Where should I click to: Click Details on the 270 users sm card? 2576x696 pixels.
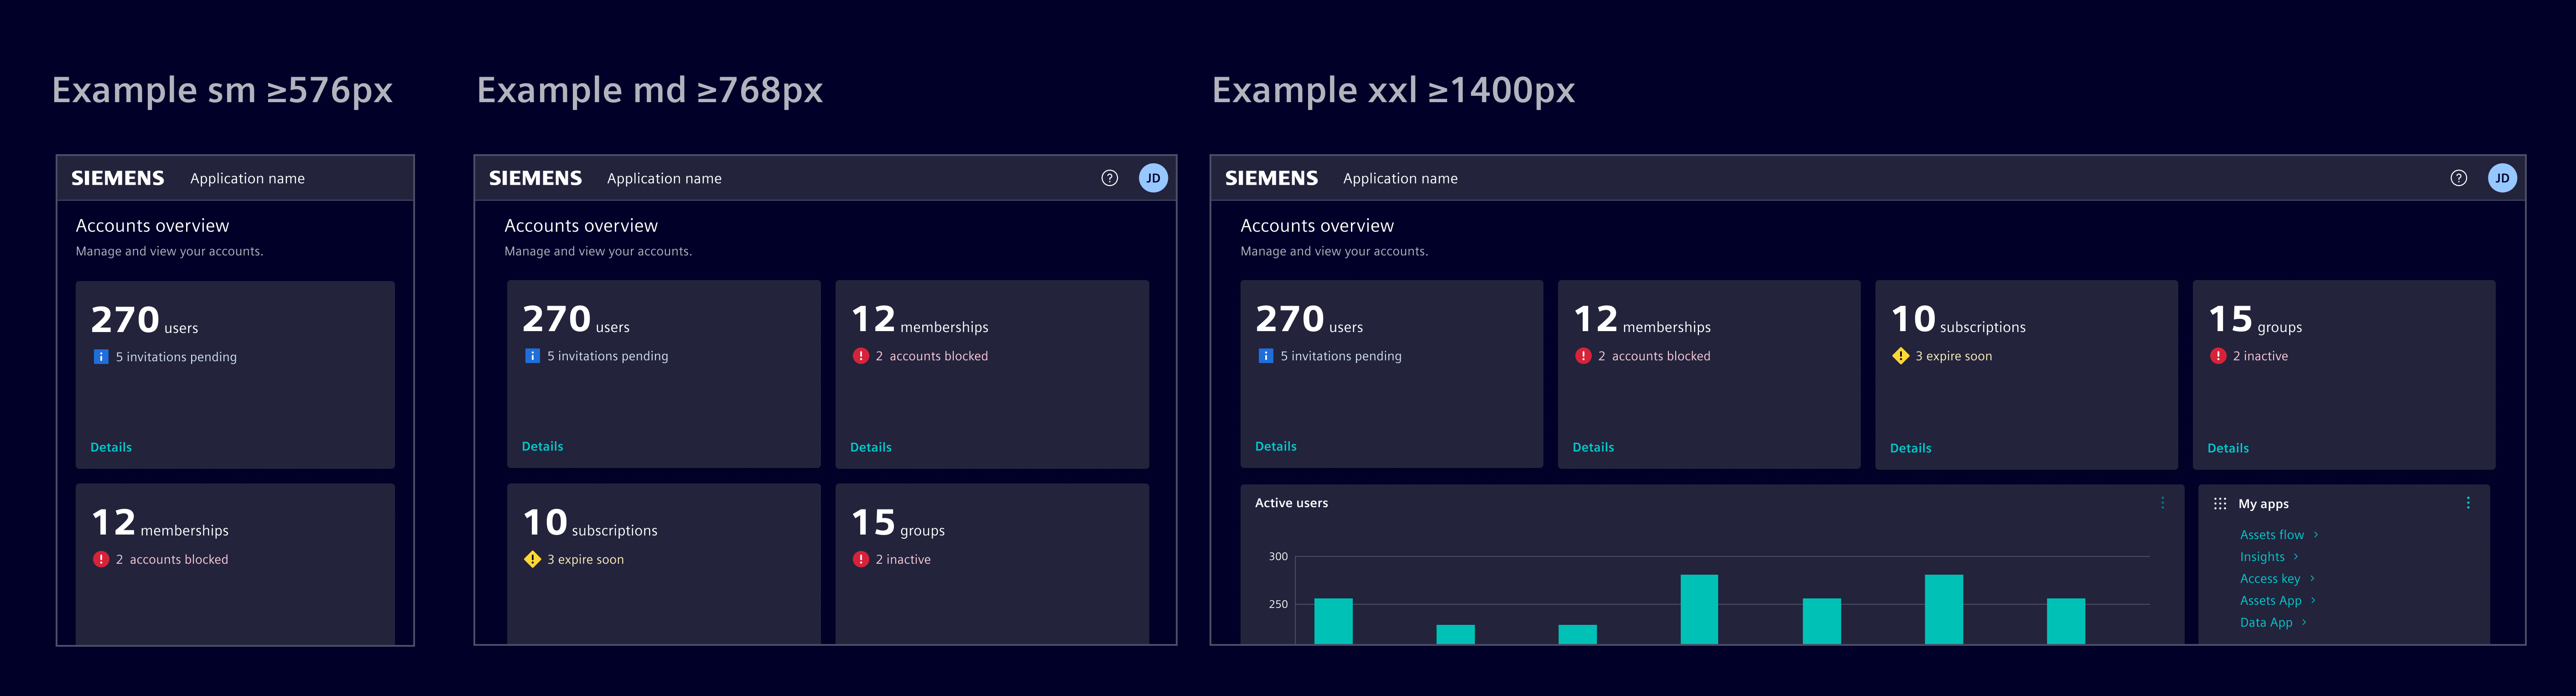click(x=110, y=447)
